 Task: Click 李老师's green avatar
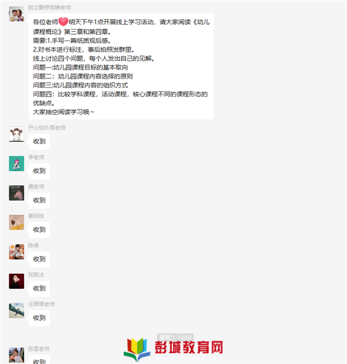point(16,164)
